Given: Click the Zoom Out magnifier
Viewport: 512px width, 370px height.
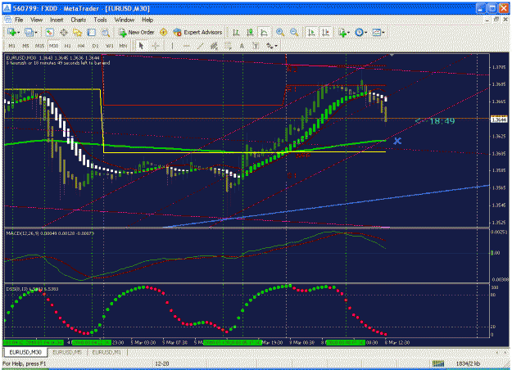Looking at the screenshot, I should point(294,32).
